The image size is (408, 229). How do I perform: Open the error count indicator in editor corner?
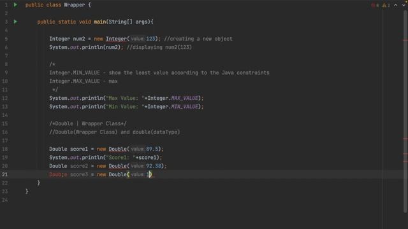point(375,5)
